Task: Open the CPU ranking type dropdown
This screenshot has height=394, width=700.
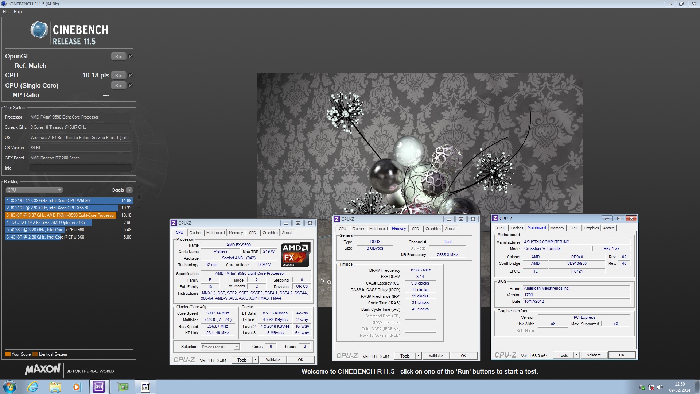Action: pos(34,190)
